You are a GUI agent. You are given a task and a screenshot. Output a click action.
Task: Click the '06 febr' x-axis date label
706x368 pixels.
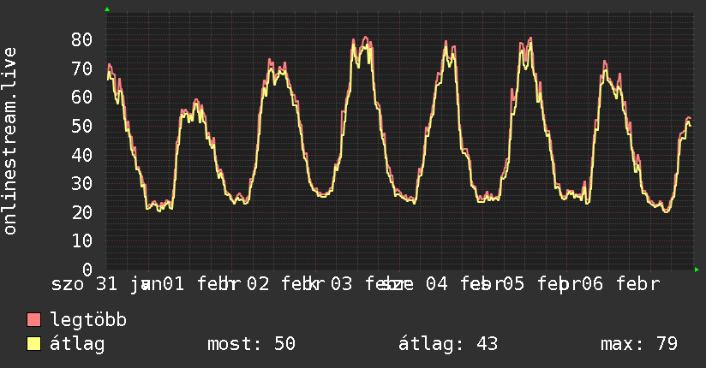coord(620,284)
